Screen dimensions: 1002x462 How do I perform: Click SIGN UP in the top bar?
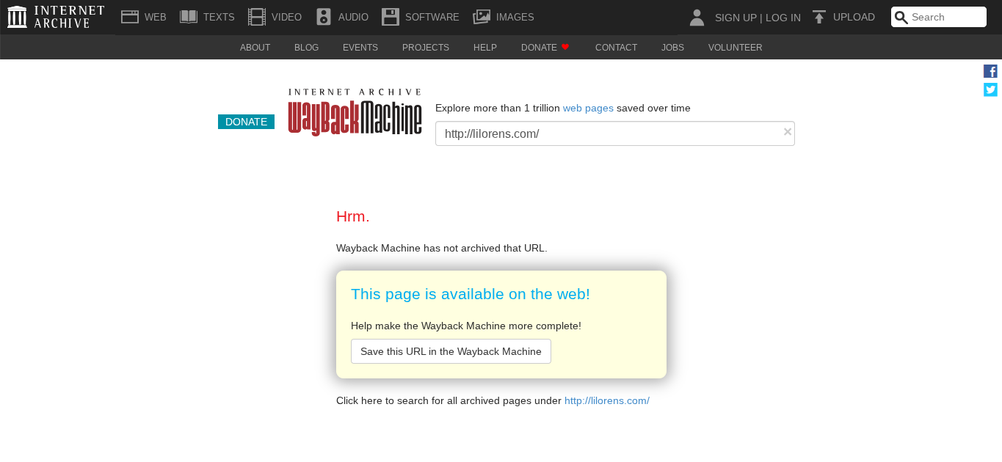(x=736, y=18)
